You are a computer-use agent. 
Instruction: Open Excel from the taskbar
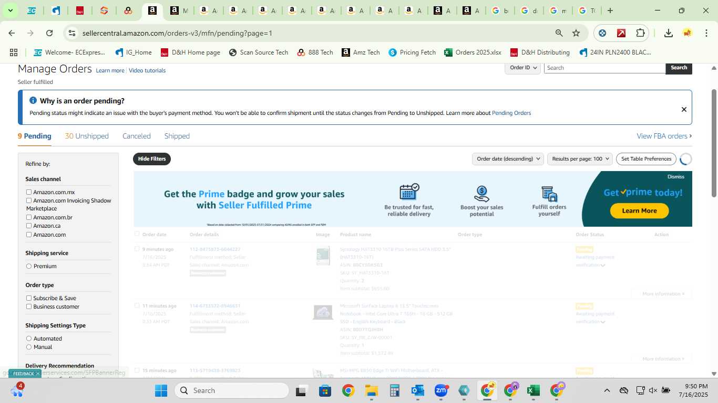coord(534,390)
